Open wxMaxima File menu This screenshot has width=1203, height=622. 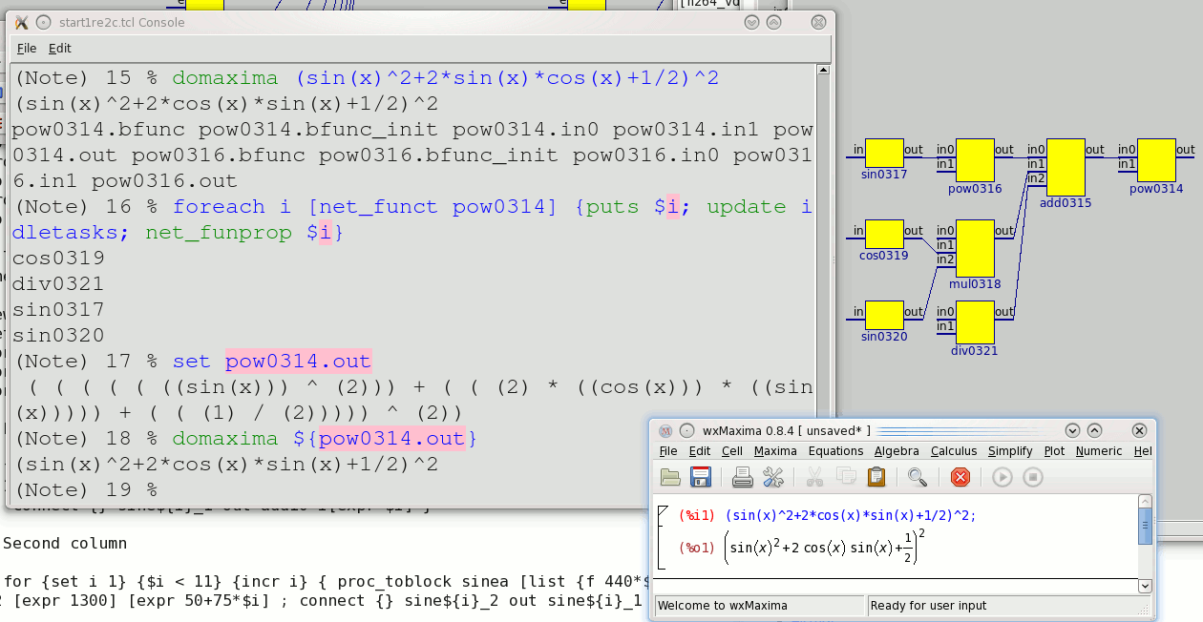(668, 451)
